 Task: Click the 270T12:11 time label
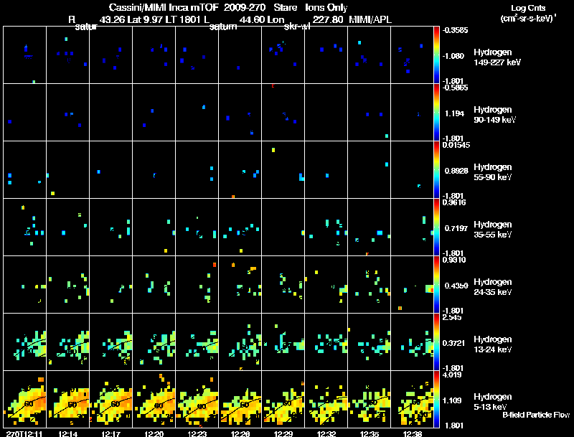click(x=24, y=433)
